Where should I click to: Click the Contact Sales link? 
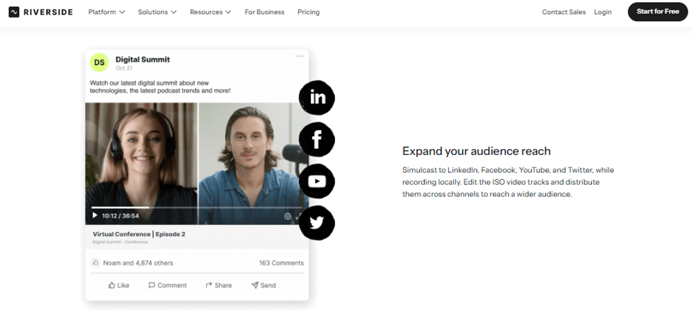[564, 12]
